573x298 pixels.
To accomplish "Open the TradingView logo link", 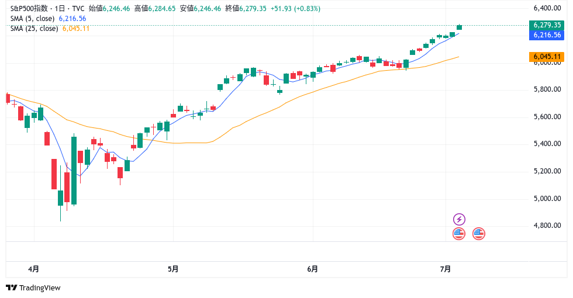I will pyautogui.click(x=33, y=287).
